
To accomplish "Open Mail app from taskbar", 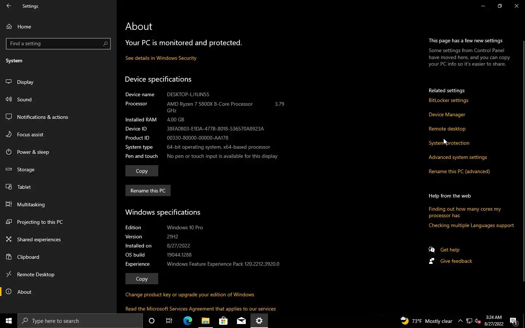I will pyautogui.click(x=241, y=321).
